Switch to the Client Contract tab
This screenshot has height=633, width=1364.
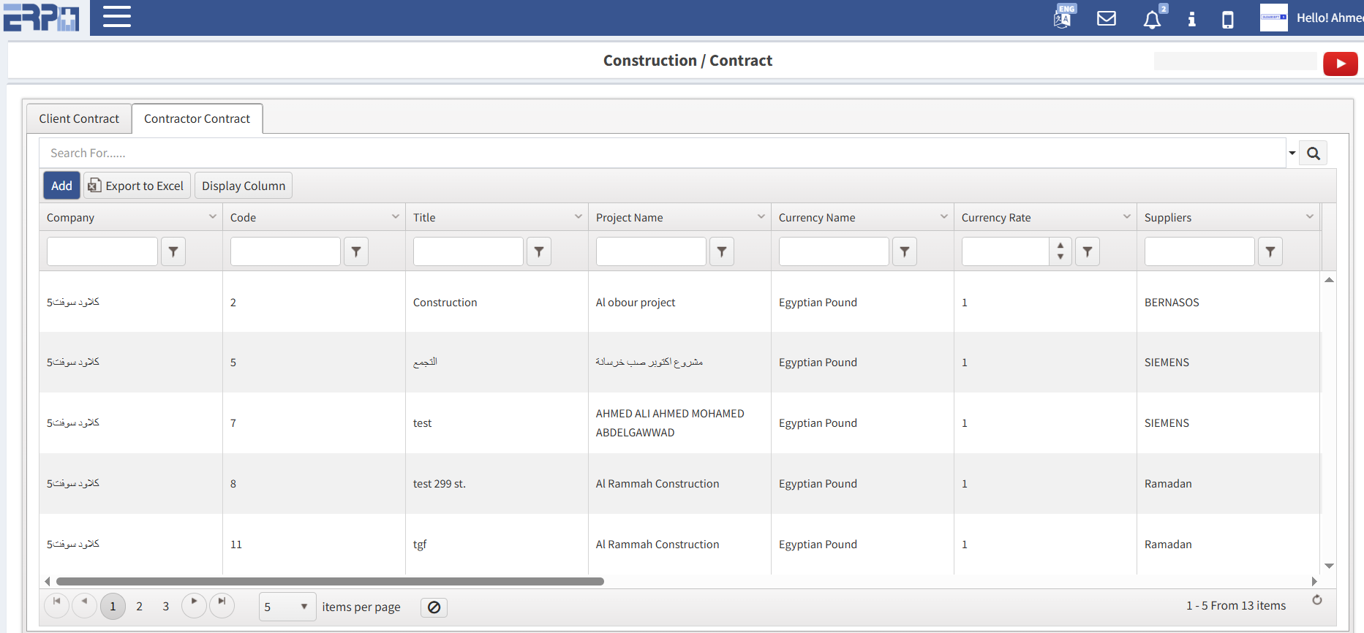(79, 118)
